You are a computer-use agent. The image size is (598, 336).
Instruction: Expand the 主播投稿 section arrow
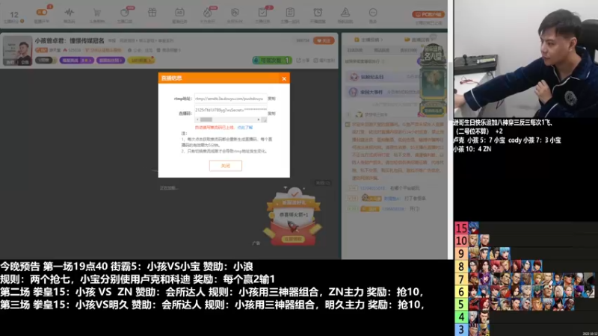(381, 40)
